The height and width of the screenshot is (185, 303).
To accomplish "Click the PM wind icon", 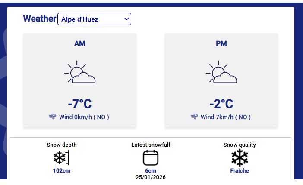I will (x=194, y=117).
